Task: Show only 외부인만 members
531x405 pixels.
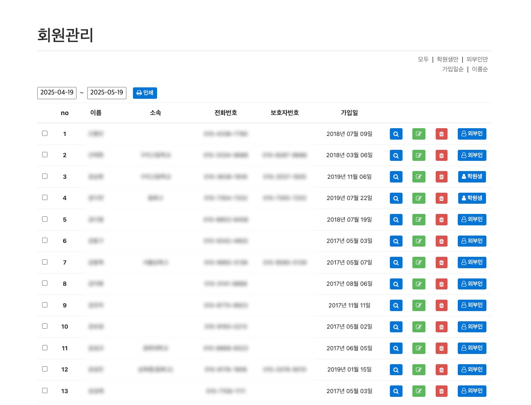Action: pos(477,59)
